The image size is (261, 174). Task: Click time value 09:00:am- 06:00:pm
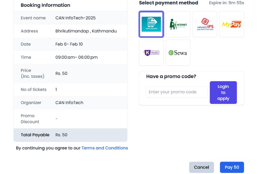coord(76,57)
